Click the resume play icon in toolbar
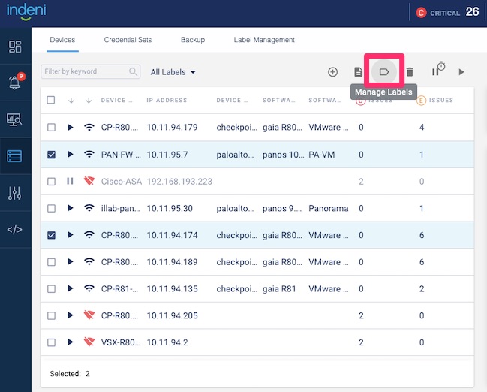Viewport: 487px width, 392px height. tap(461, 72)
